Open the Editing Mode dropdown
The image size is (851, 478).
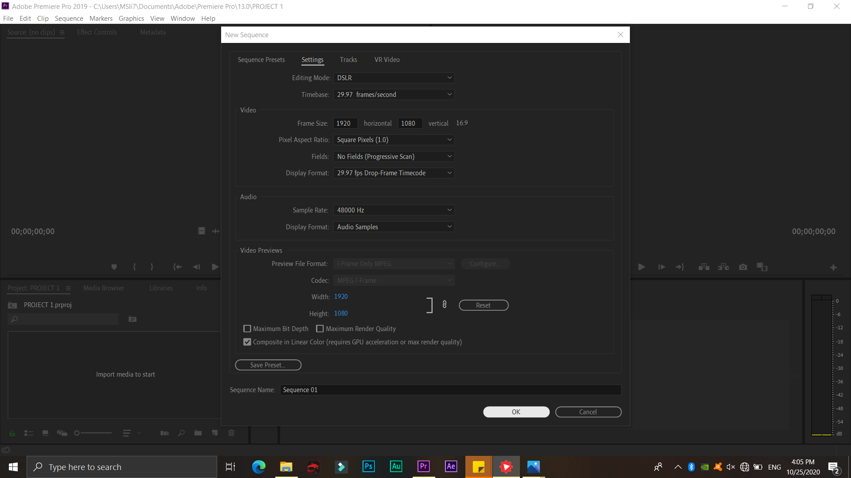(x=394, y=78)
